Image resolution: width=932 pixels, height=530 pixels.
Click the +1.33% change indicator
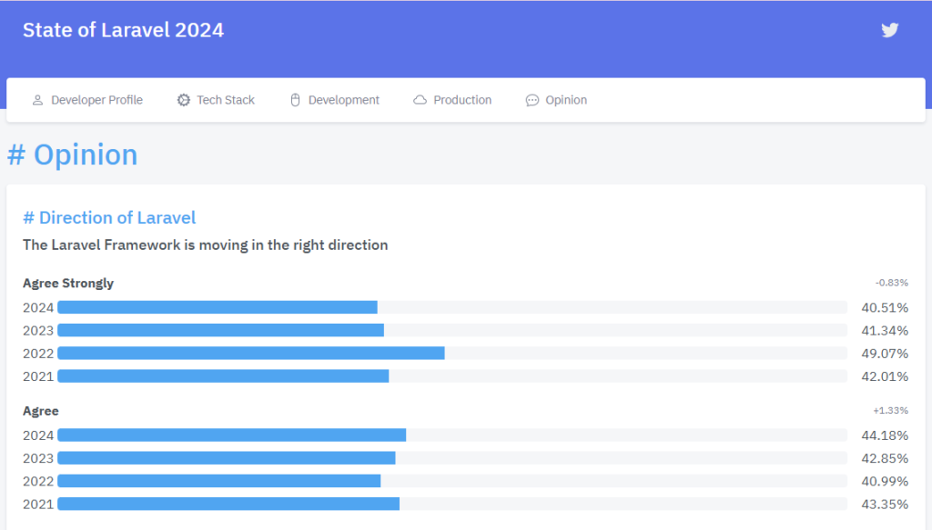coord(891,411)
